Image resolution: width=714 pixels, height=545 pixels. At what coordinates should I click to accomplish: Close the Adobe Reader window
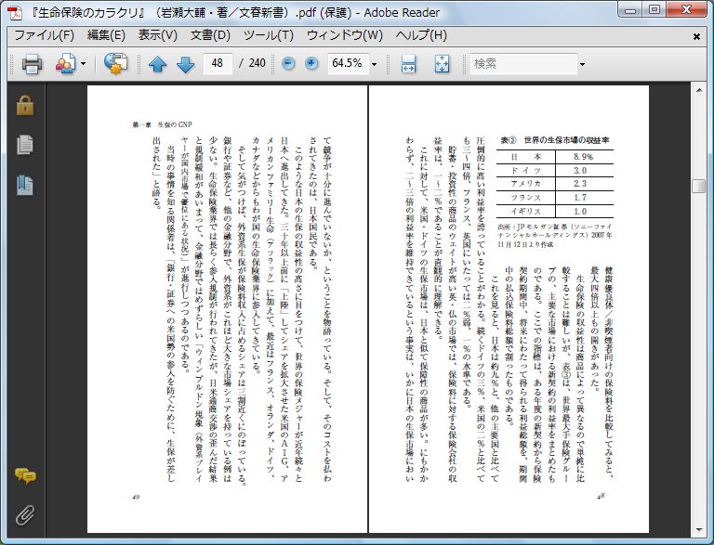pyautogui.click(x=687, y=10)
